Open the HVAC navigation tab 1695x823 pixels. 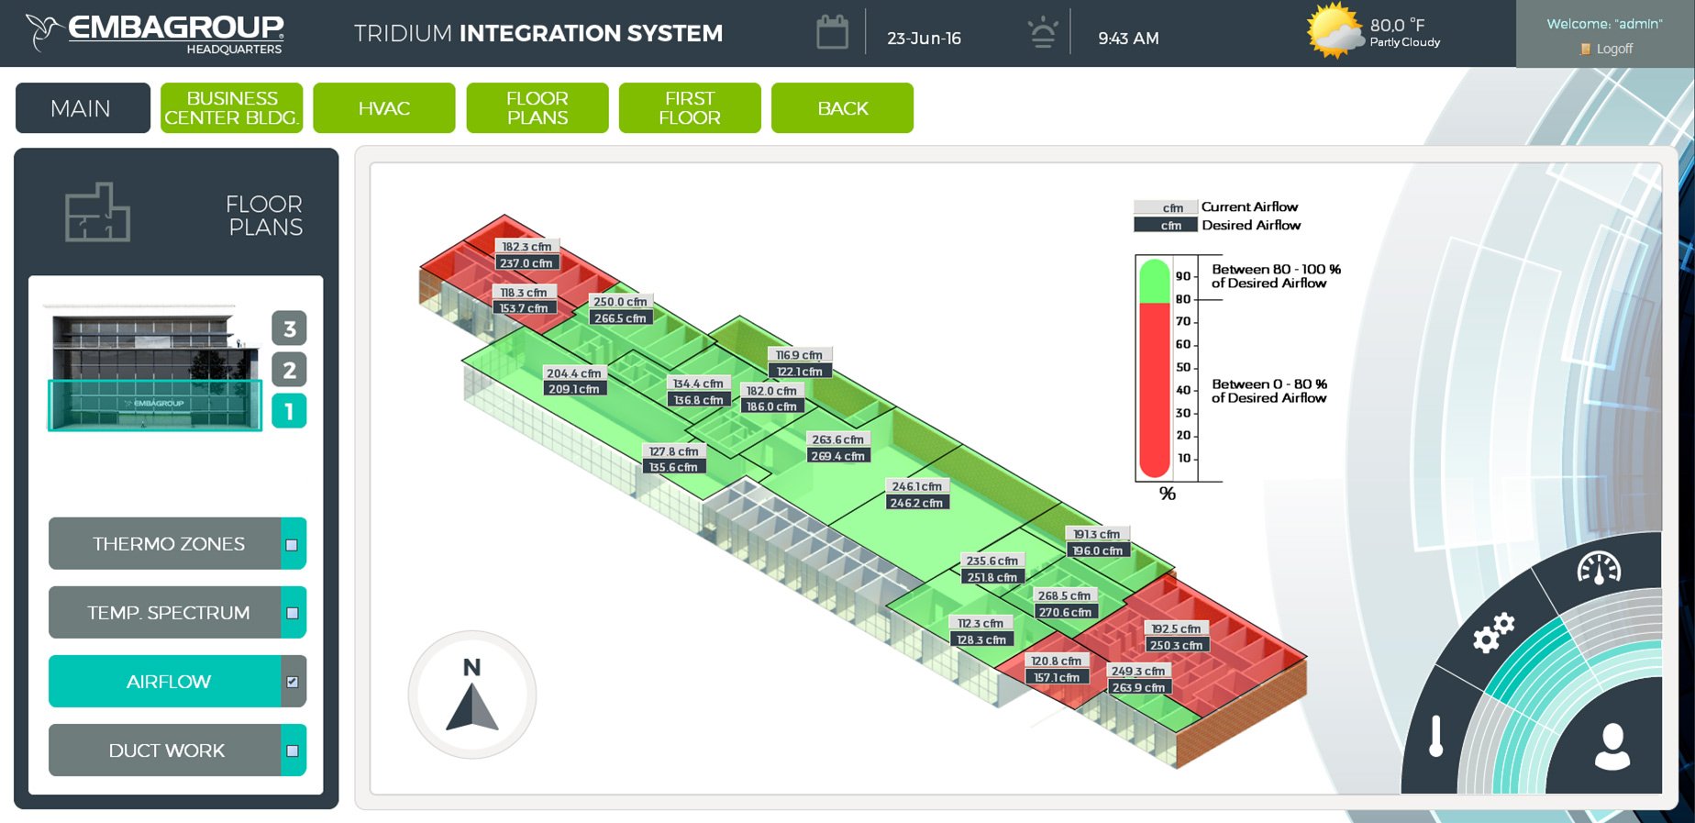[384, 108]
